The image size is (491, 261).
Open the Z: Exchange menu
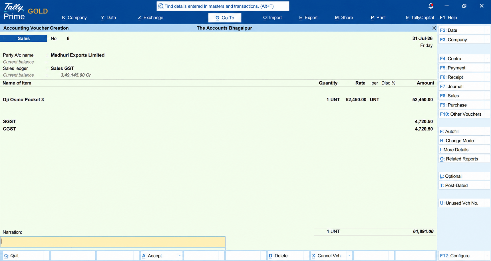tap(151, 18)
